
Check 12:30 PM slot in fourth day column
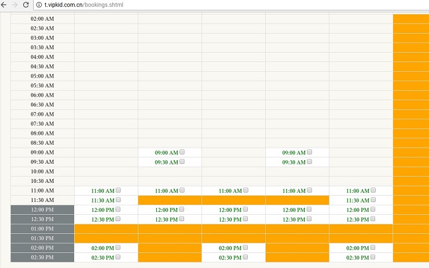[309, 219]
